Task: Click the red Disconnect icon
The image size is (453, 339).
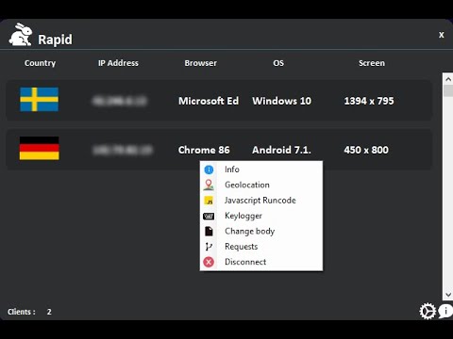Action: (x=209, y=262)
